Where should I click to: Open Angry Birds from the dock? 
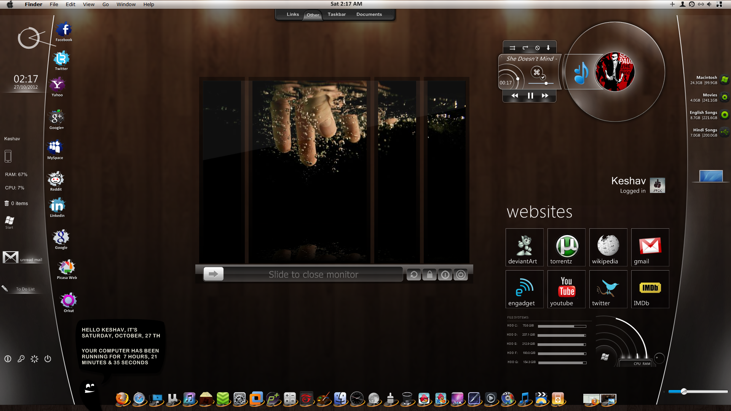pyautogui.click(x=424, y=398)
